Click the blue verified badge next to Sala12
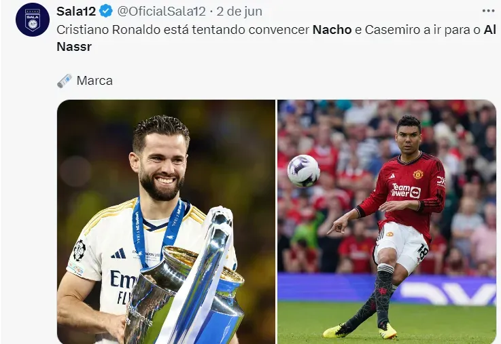Screen dimensions: 501x344 click(106, 12)
